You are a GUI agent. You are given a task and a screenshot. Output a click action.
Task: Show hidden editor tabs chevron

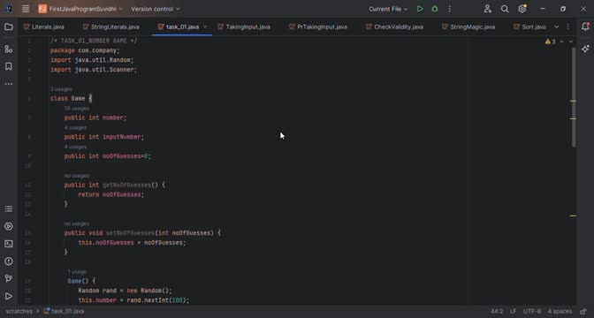tap(556, 26)
